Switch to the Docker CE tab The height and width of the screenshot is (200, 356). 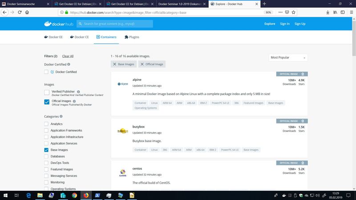80,37
